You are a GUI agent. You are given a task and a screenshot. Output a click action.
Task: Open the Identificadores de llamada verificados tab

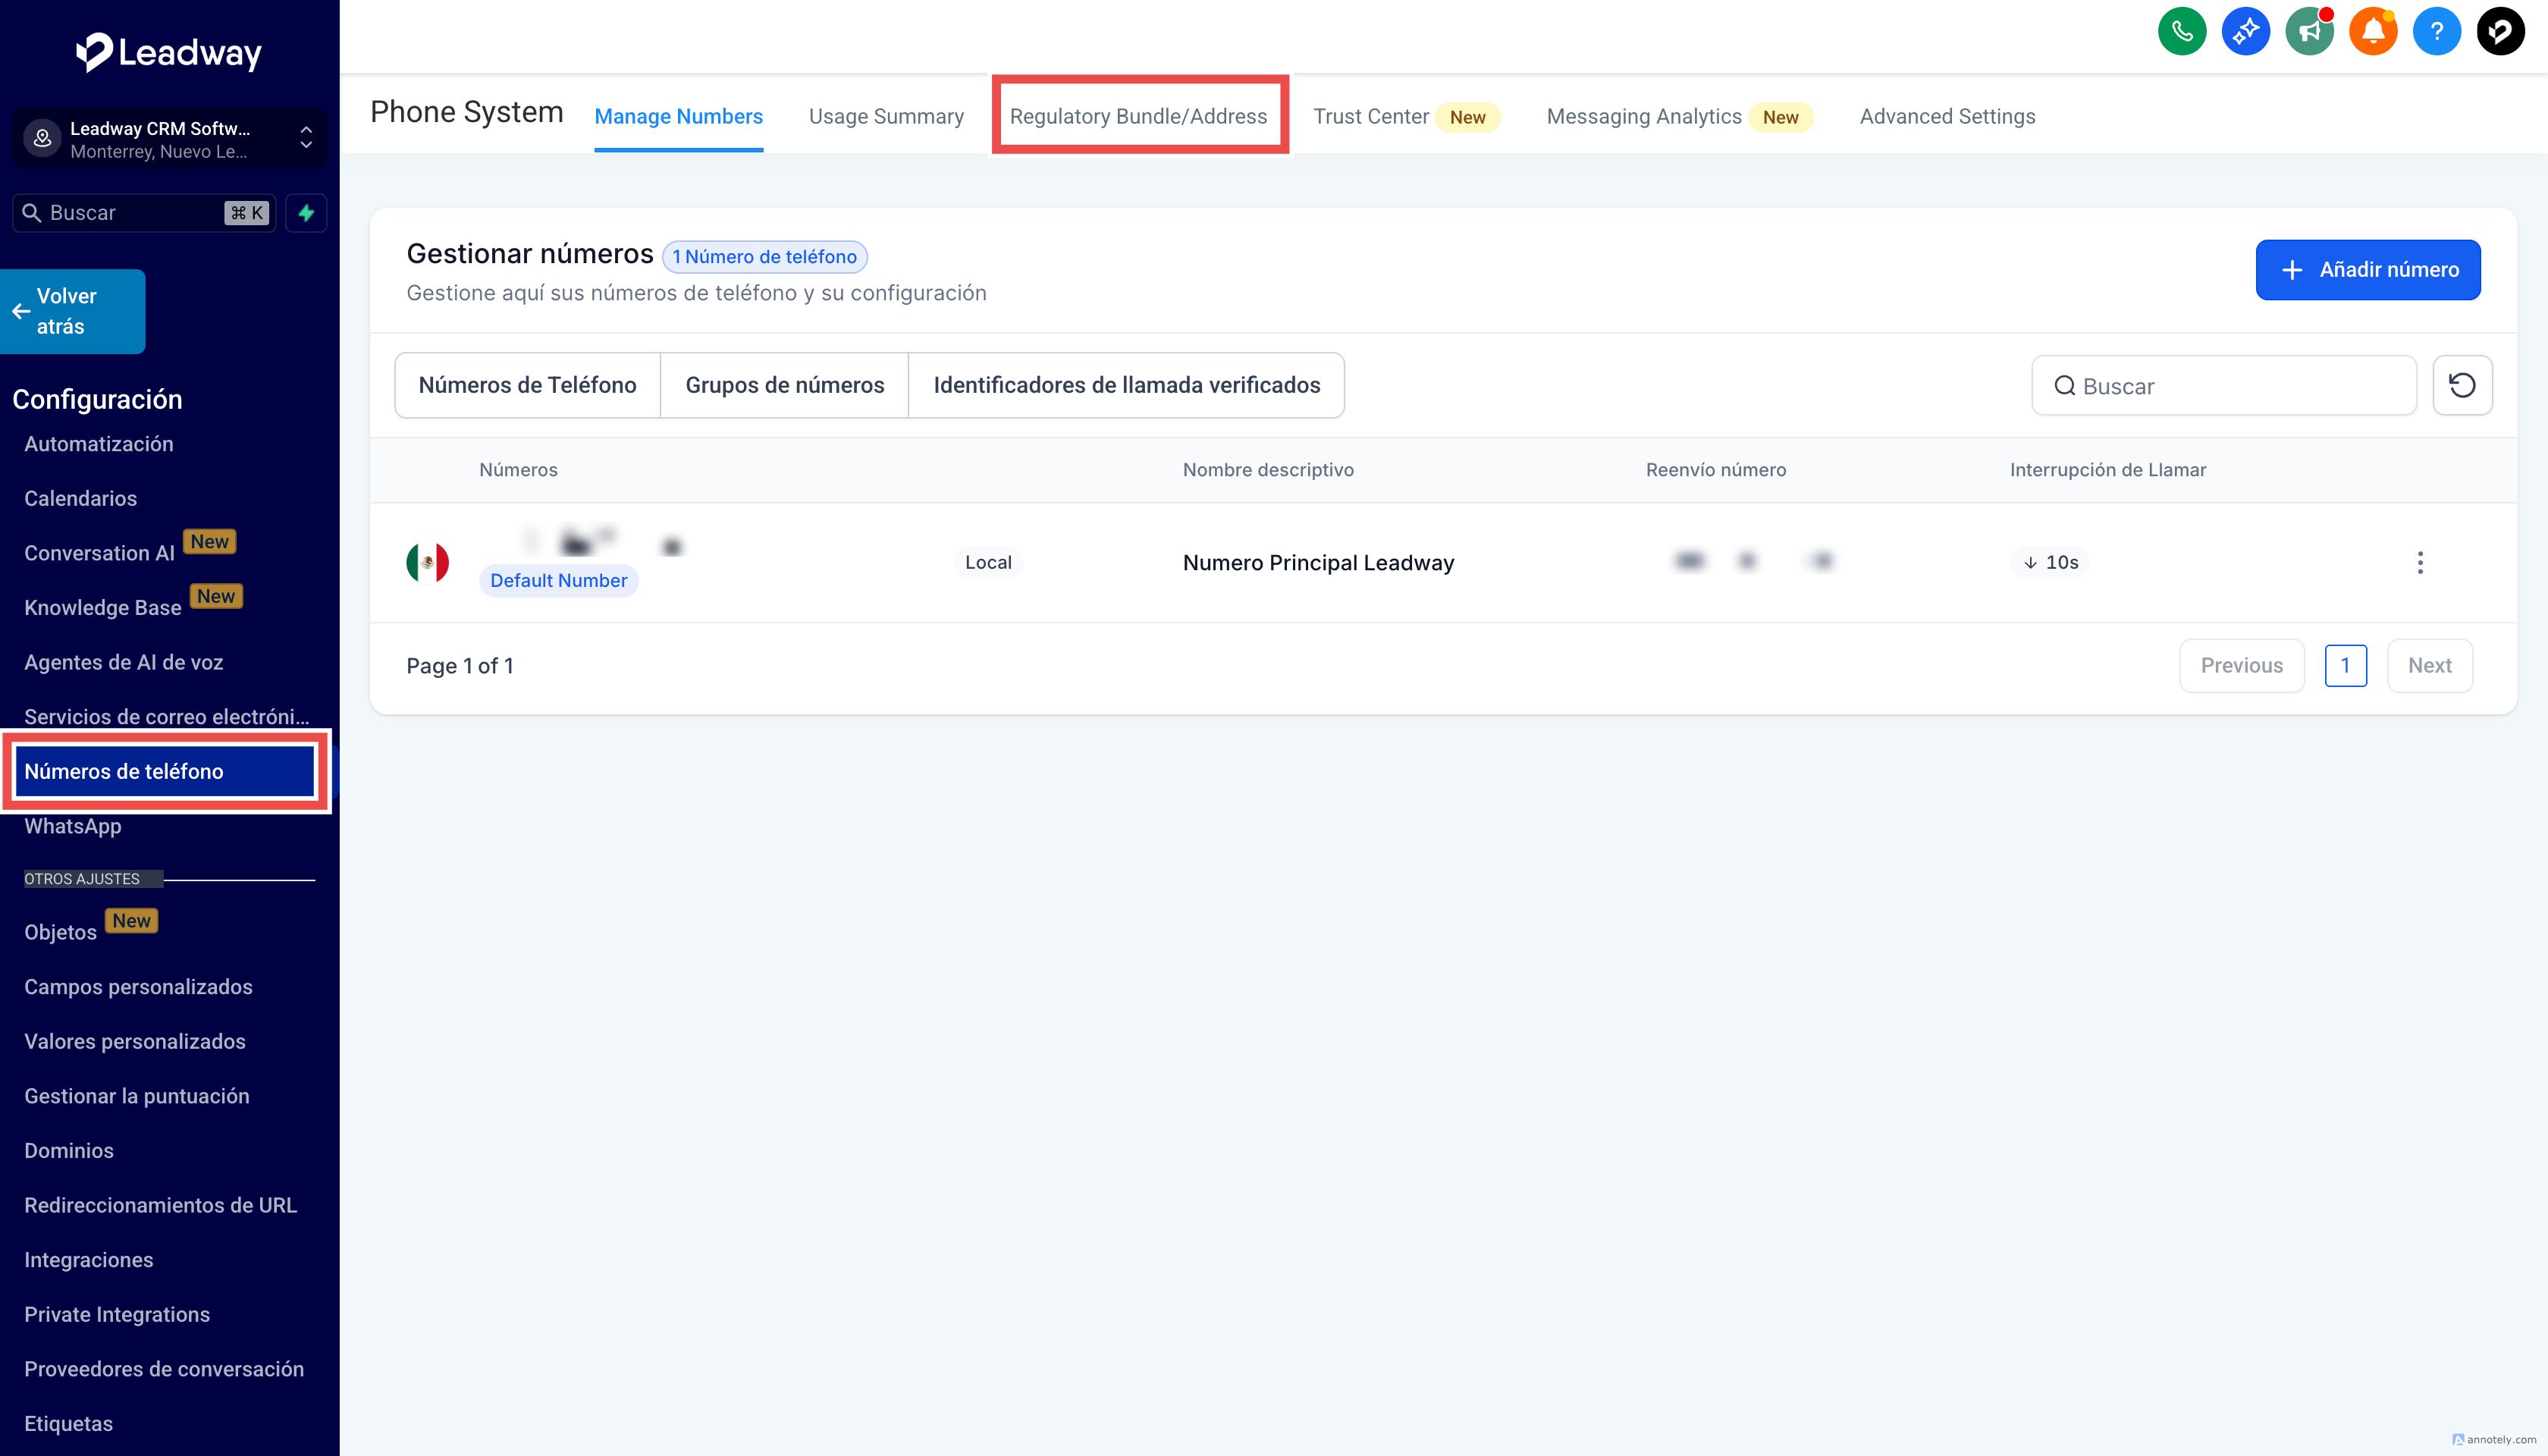click(1126, 385)
